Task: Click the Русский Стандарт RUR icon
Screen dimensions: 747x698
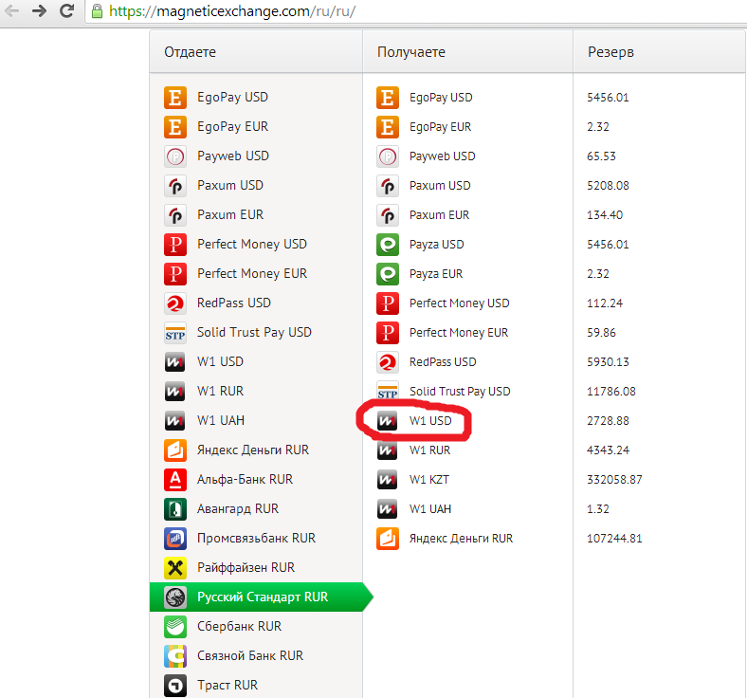Action: tap(175, 597)
